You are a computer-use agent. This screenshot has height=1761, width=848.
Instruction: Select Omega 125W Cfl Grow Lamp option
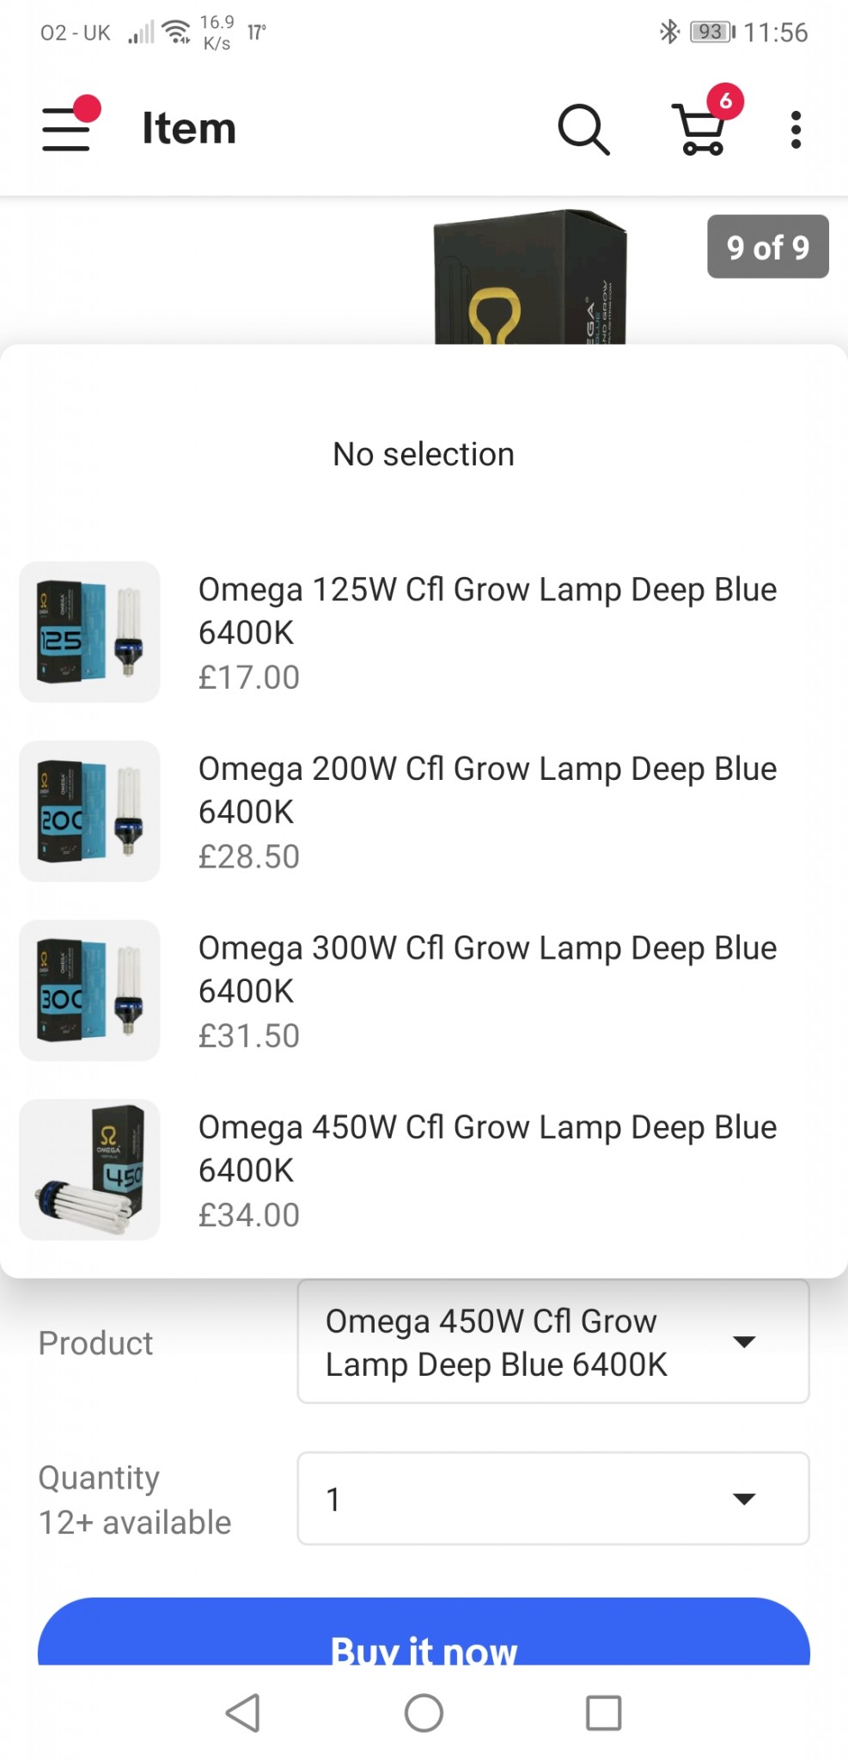(487, 632)
